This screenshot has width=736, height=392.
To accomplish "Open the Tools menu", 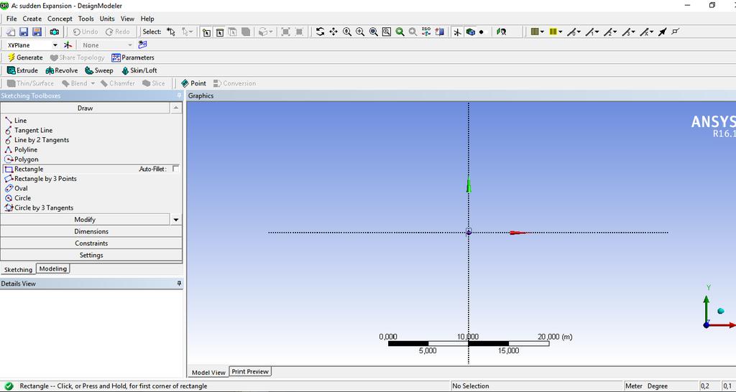I will 86,19.
